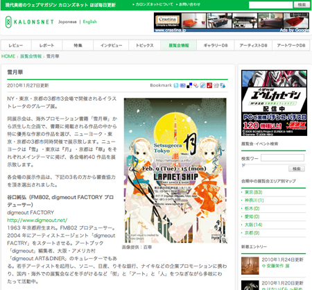
Task: Open the インタビュー tab
Action: point(111,45)
